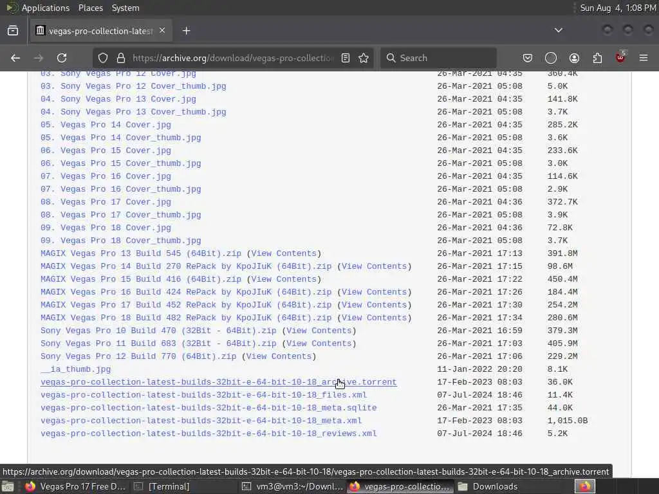The width and height of the screenshot is (659, 494).
Task: Download MAGIX Vegas Pro 15 Build 416 zip
Action: click(x=141, y=279)
